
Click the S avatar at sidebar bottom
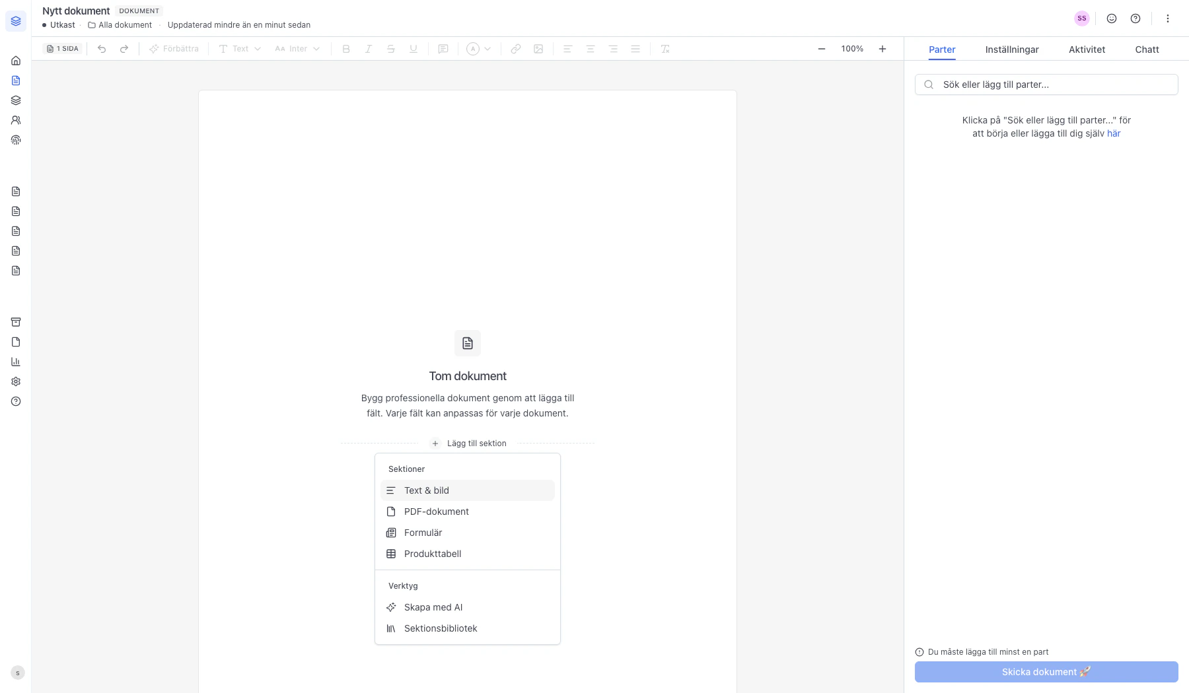[x=18, y=673]
